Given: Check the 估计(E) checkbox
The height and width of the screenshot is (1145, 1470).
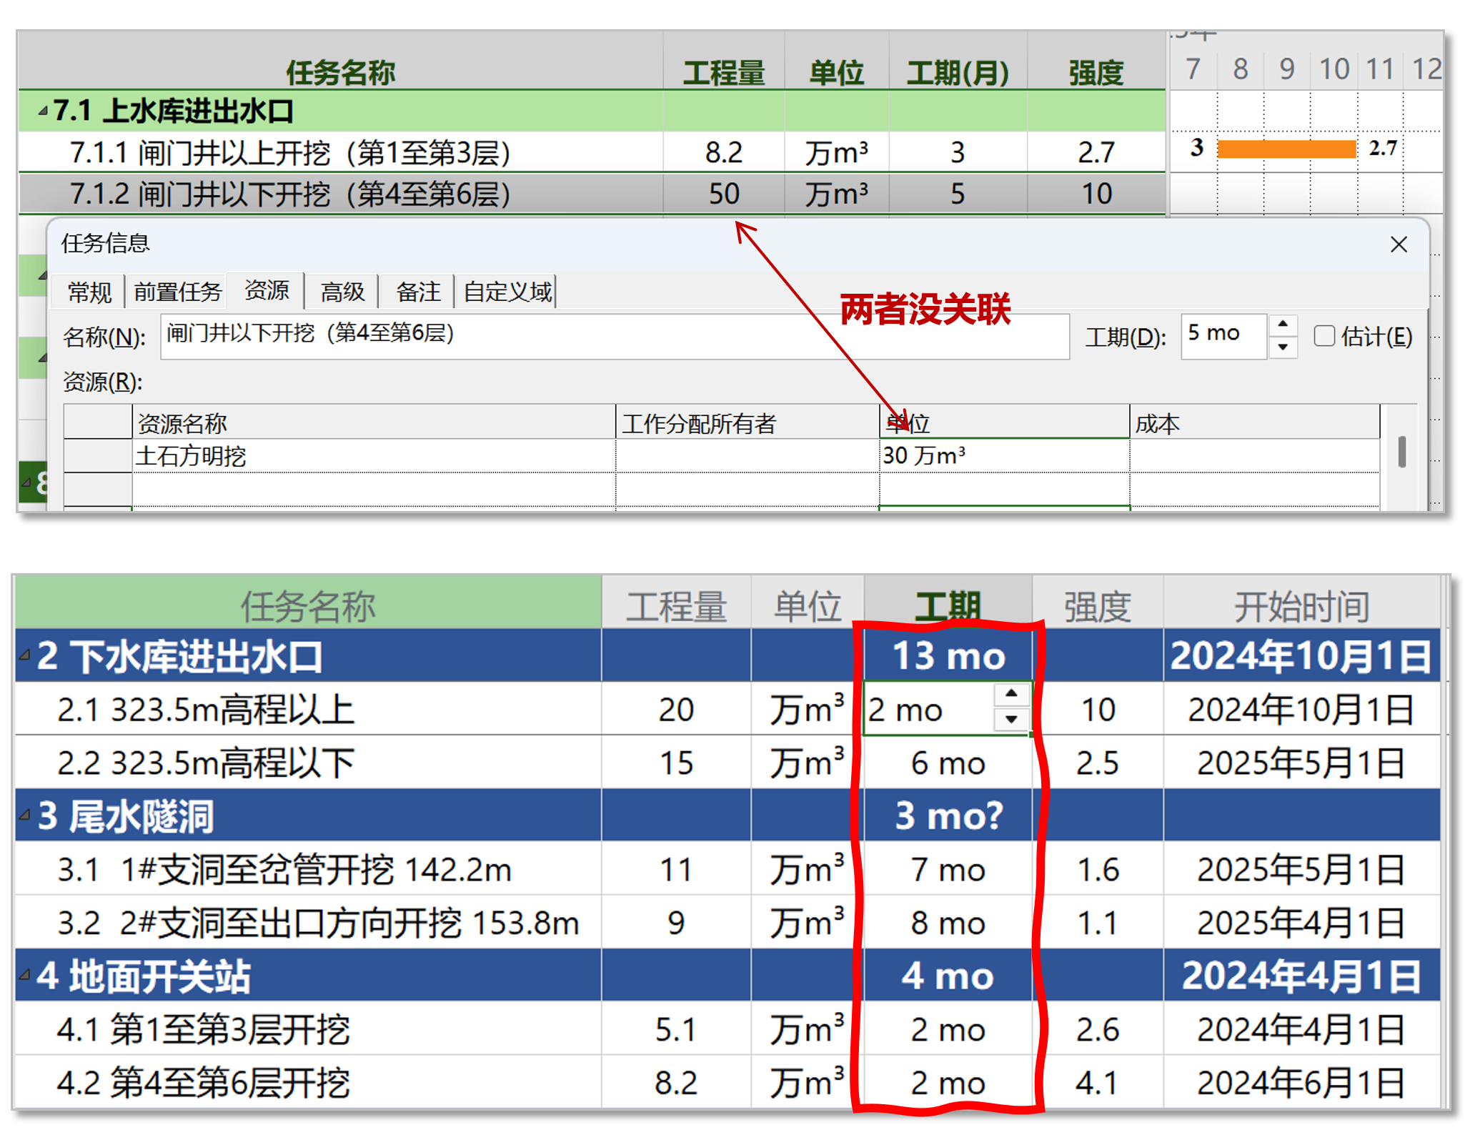Looking at the screenshot, I should 1324,336.
